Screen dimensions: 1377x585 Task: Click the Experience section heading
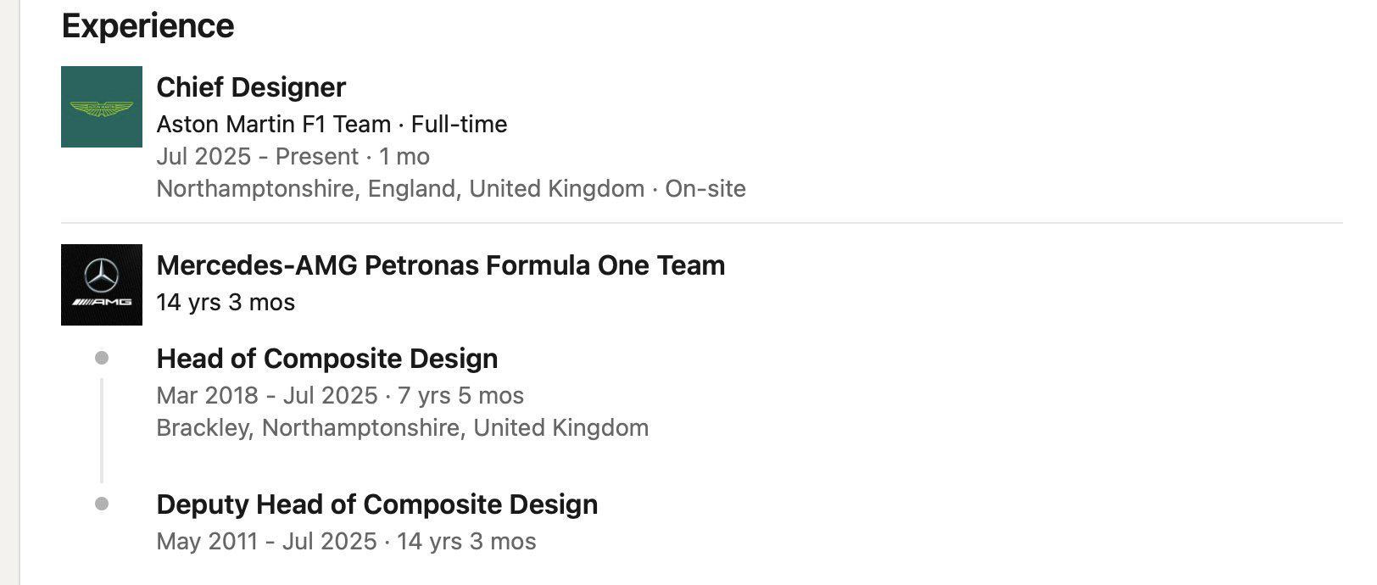(148, 26)
